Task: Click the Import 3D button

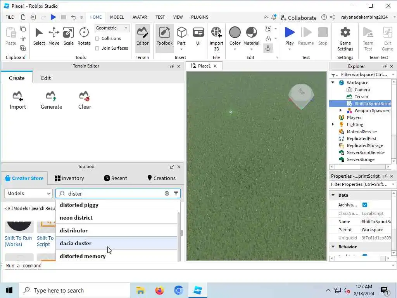Action: tap(216, 39)
